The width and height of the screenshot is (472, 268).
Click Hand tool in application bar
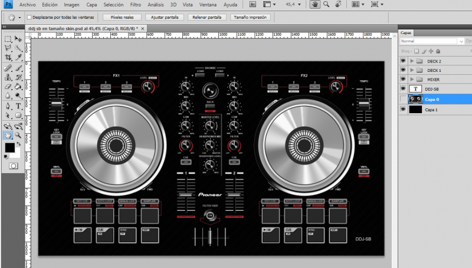(x=315, y=5)
